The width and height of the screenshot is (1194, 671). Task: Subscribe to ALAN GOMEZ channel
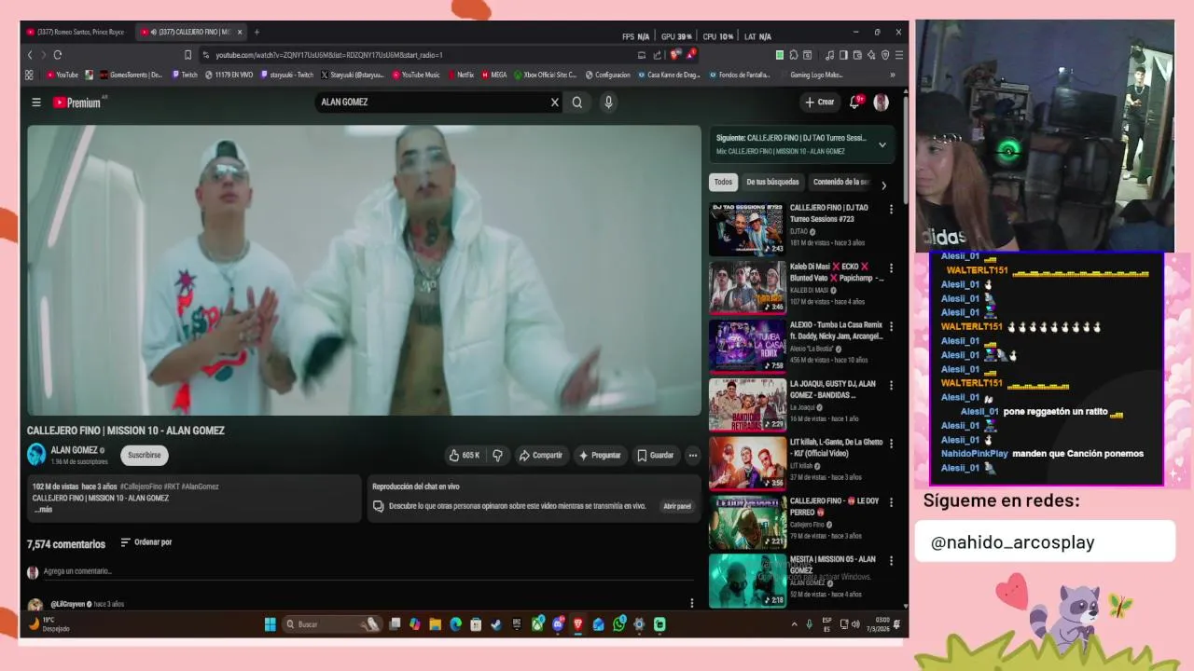pos(145,455)
